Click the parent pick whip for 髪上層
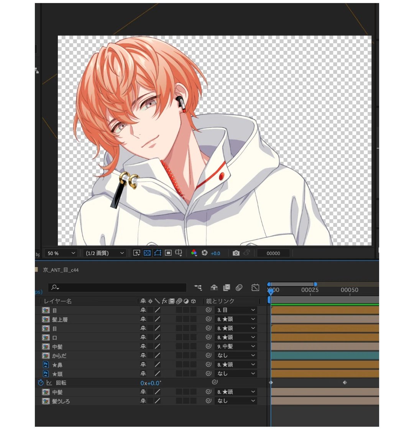414x434 pixels. 209,319
